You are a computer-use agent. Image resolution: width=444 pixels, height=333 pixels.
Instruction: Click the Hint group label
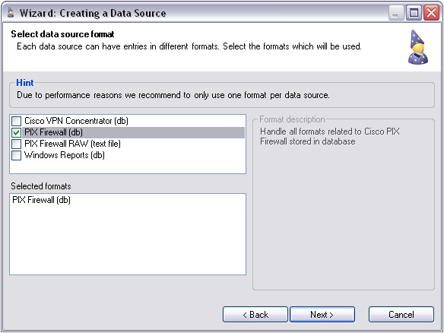tap(25, 83)
